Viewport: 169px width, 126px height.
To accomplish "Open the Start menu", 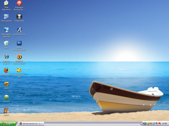I will [8, 124].
